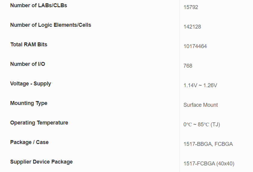This screenshot has height=172, width=253.
Task: Select the '1517-BBGA, FCBGA' package value
Action: 208,144
